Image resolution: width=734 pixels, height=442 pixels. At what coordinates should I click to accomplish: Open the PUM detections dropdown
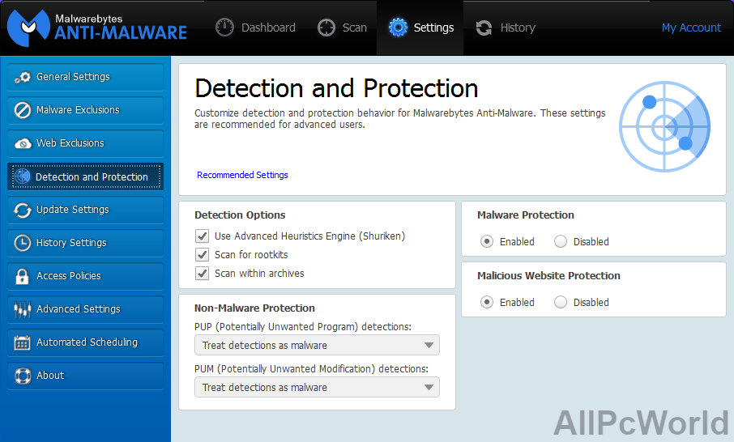(317, 387)
